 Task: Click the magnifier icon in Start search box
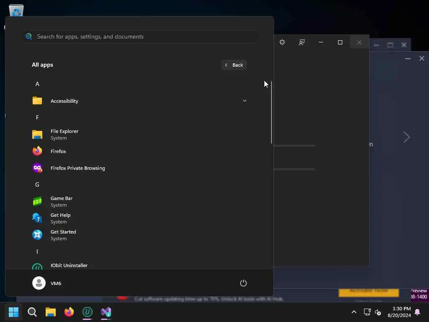tap(29, 36)
